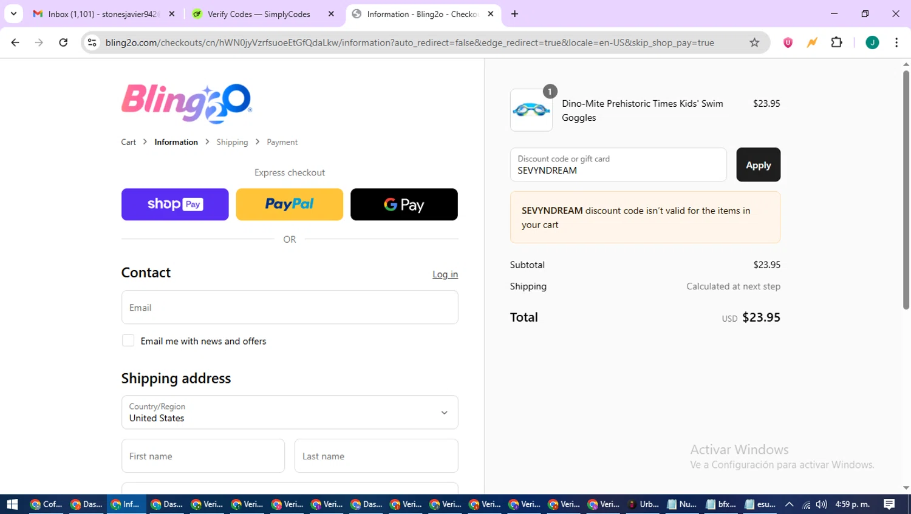Open the orange lightning extension icon
The width and height of the screenshot is (911, 514).
812,42
